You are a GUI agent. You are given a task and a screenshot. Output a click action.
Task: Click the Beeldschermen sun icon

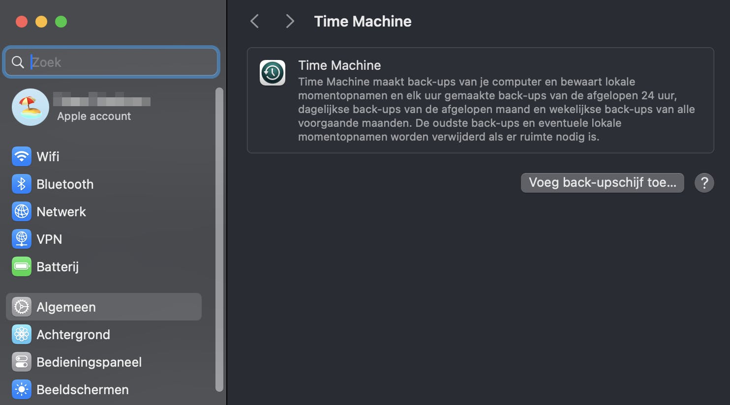coord(22,389)
